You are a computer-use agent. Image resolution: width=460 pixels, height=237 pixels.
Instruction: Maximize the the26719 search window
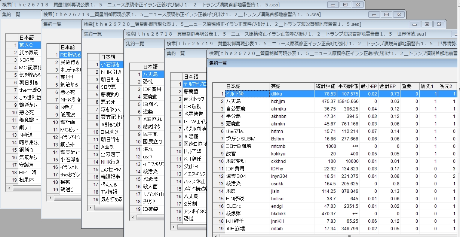[386, 14]
